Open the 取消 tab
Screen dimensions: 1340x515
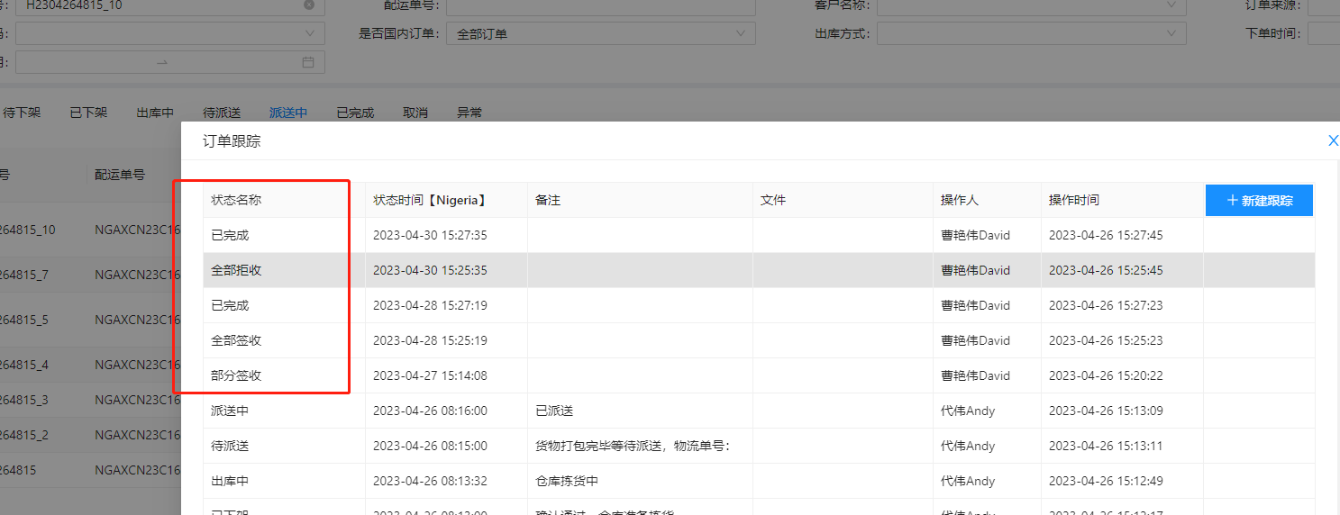415,113
